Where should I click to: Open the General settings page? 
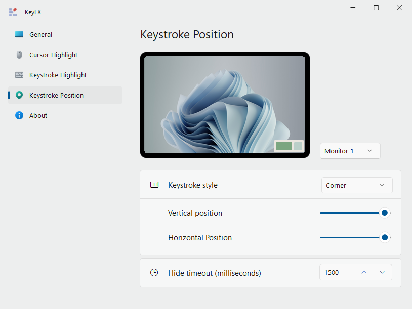coord(41,35)
